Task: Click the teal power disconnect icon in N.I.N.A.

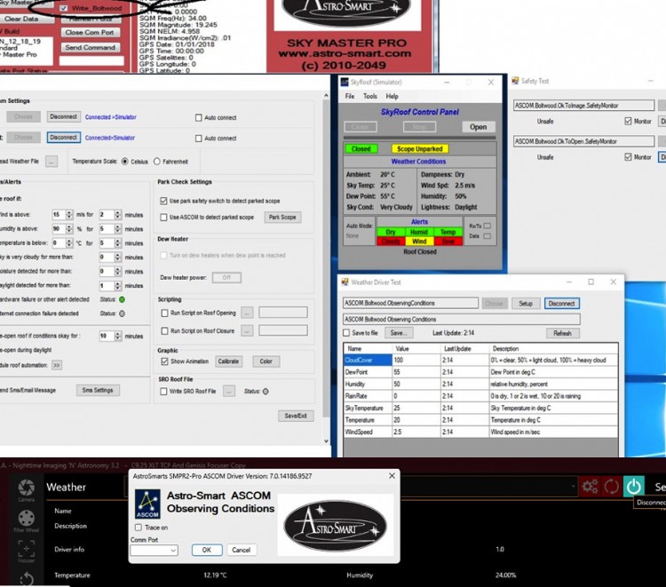Action: [x=633, y=486]
